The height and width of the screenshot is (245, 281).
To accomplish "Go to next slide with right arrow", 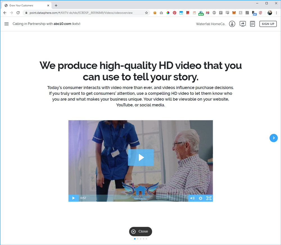I will [x=273, y=138].
